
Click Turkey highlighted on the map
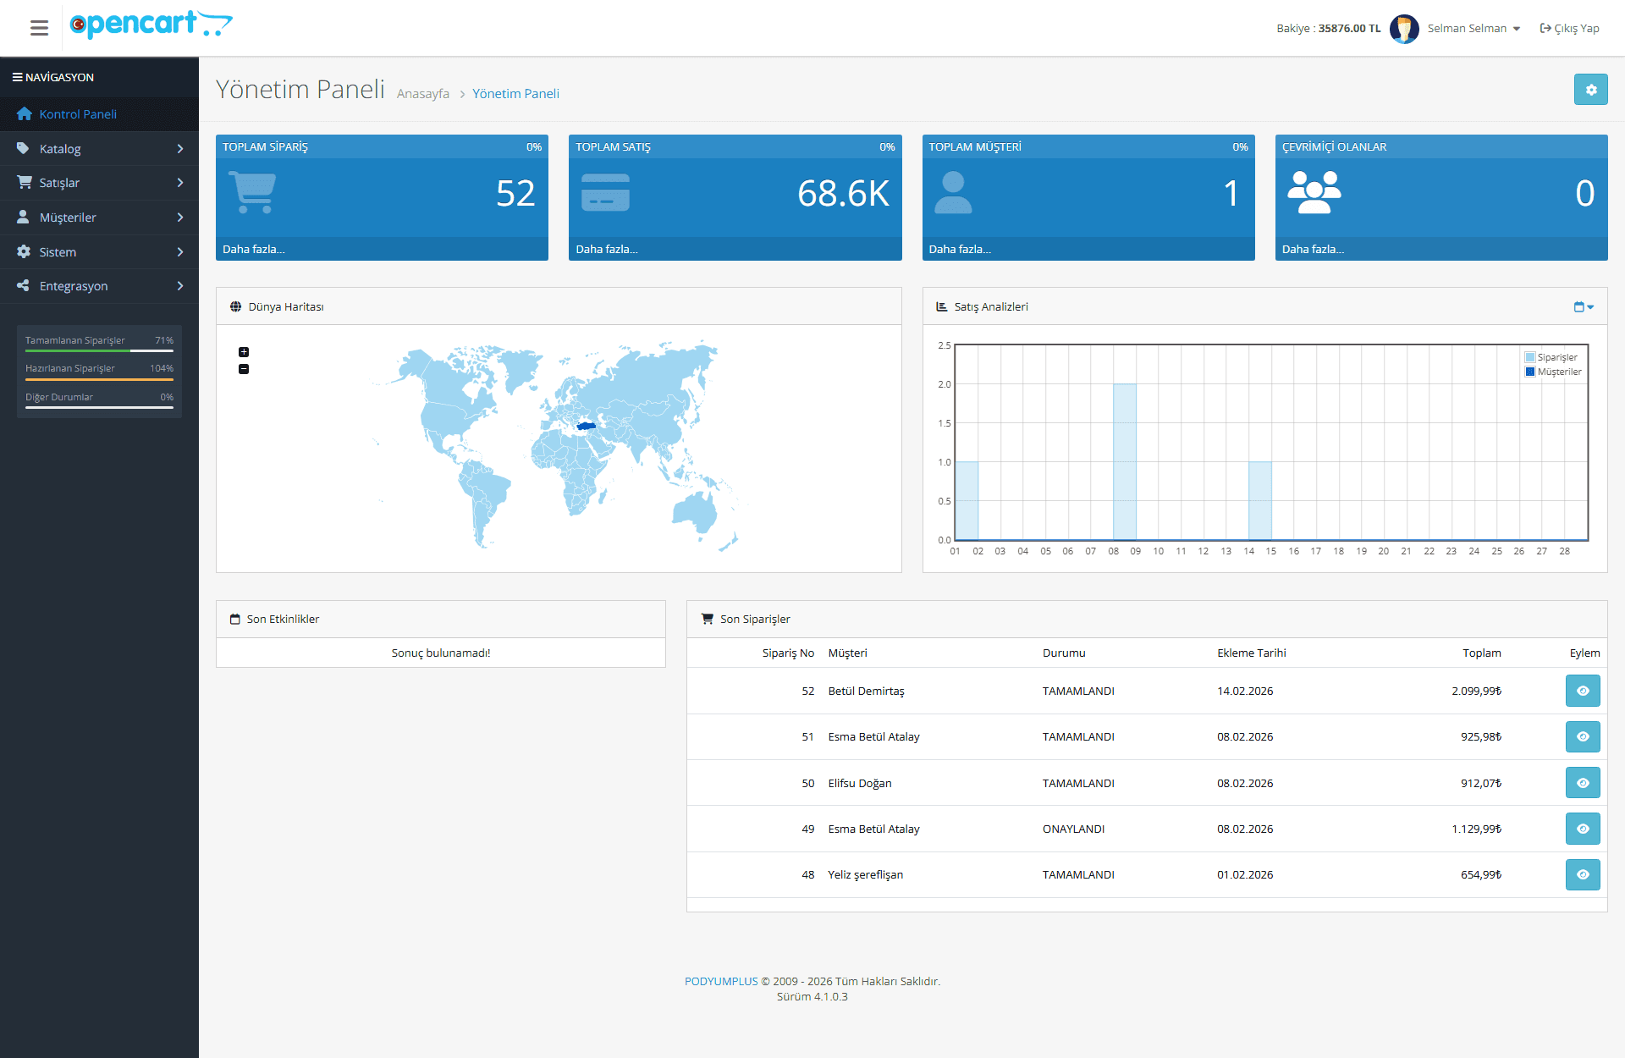[x=586, y=426]
